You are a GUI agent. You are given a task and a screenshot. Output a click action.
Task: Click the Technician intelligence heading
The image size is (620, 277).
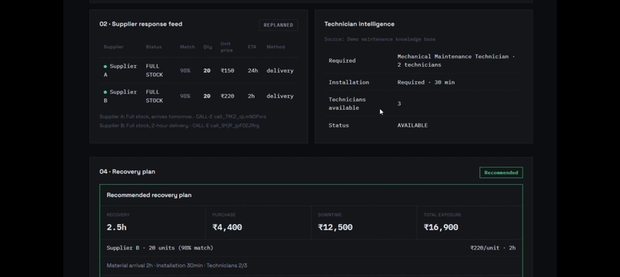[x=359, y=24]
